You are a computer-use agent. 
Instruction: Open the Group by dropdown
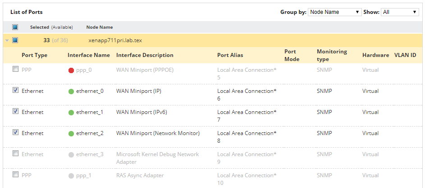click(x=335, y=12)
